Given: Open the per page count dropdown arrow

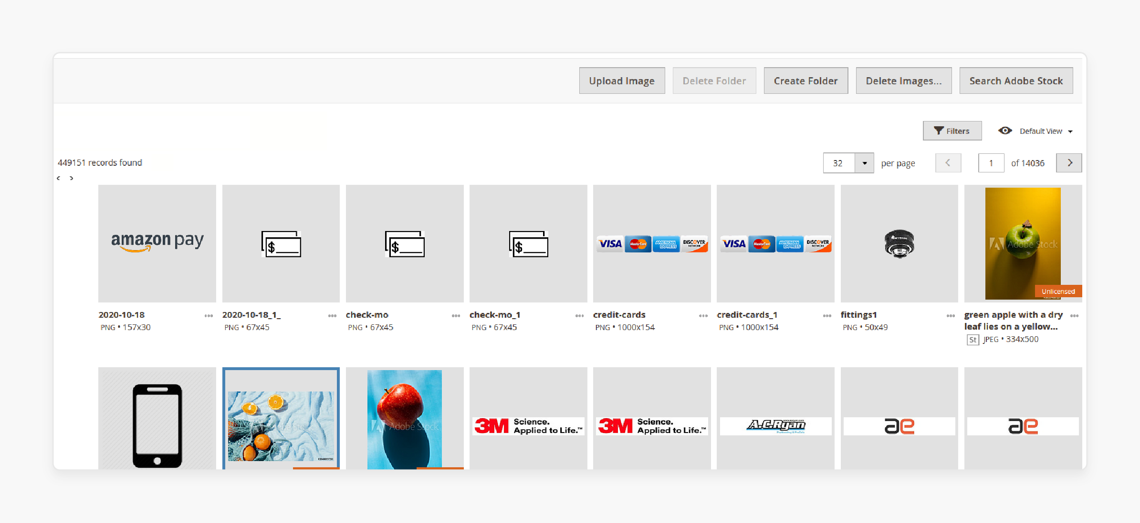Looking at the screenshot, I should coord(864,163).
